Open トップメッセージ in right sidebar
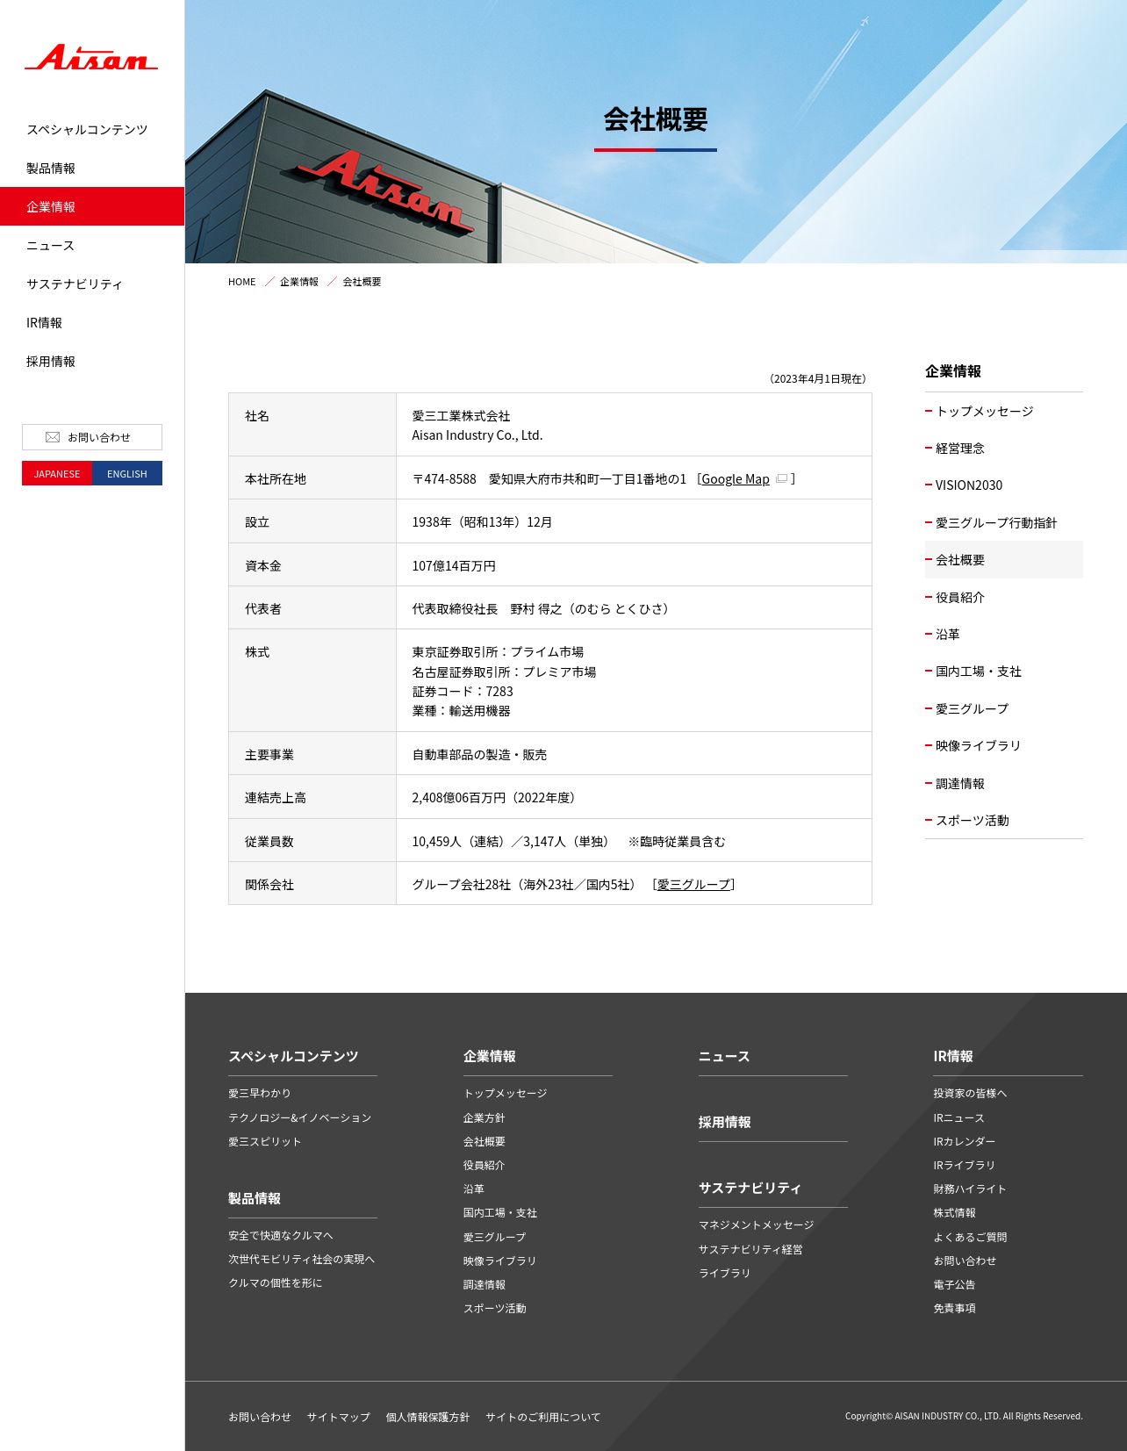1127x1451 pixels. 1004,411
